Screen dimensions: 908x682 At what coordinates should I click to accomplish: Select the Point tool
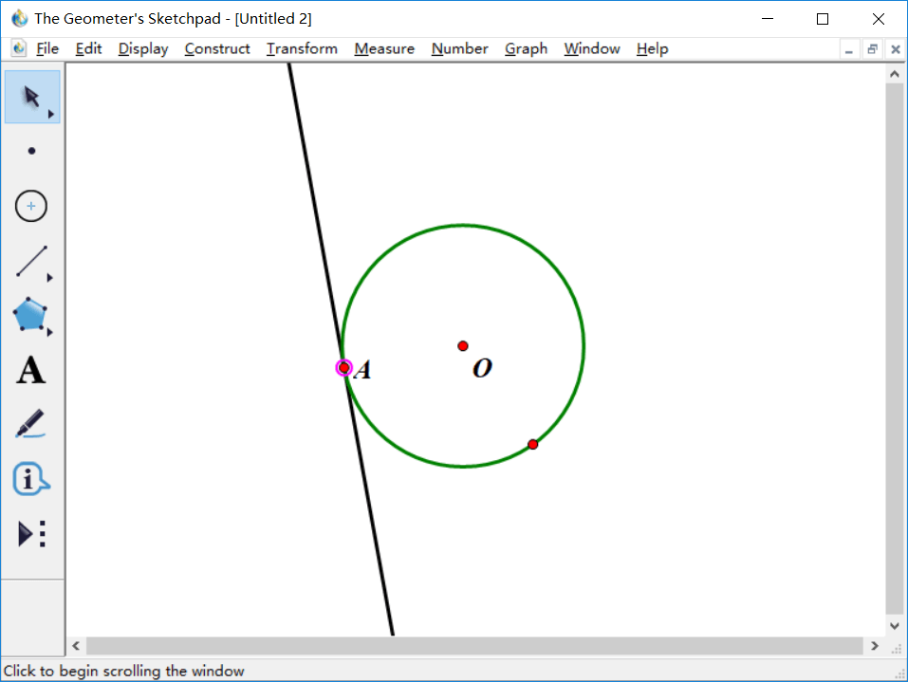pyautogui.click(x=31, y=151)
